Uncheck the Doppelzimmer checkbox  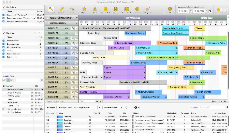[3, 44]
